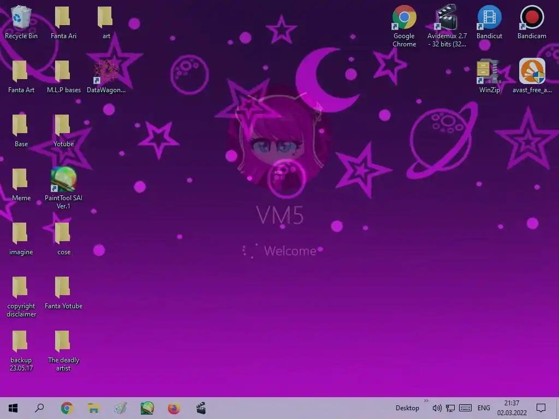Open the touch keyboard icon
559x419 pixels.
coord(465,408)
